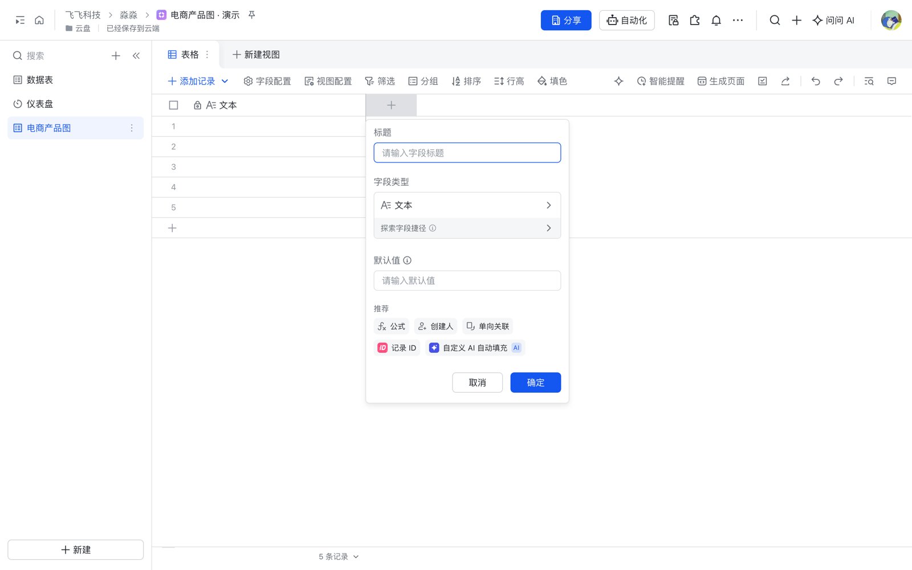The width and height of the screenshot is (912, 570).
Task: Add a new item via sidebar plus icon
Action: [116, 55]
